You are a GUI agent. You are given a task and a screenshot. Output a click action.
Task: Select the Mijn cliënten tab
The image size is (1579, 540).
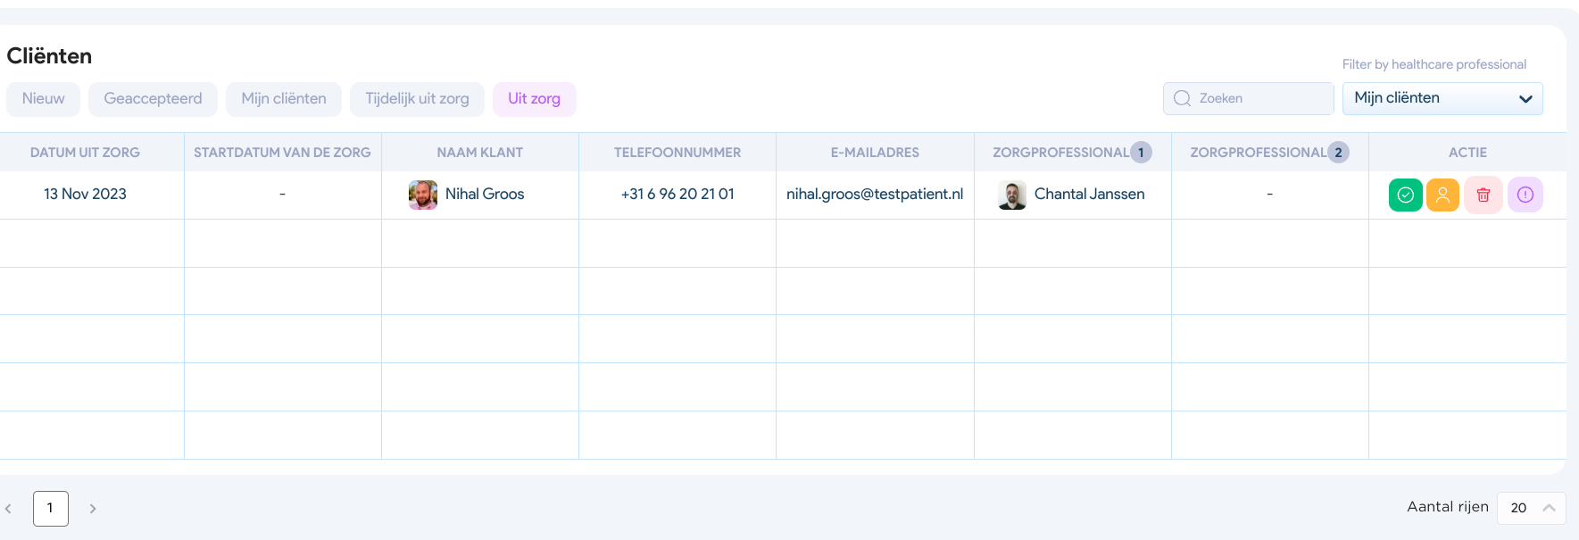tap(284, 99)
